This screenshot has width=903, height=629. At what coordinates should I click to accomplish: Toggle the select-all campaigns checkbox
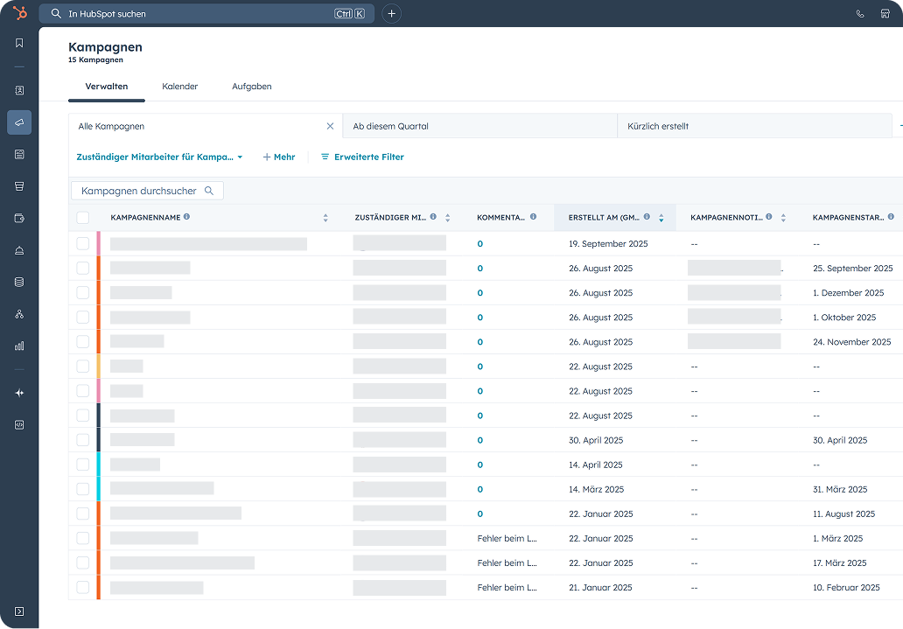click(x=82, y=218)
